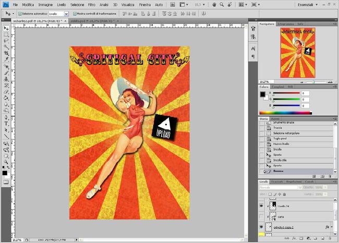The image size is (339, 243).
Task: Select the Magic Wand tool
Action: tap(6, 47)
